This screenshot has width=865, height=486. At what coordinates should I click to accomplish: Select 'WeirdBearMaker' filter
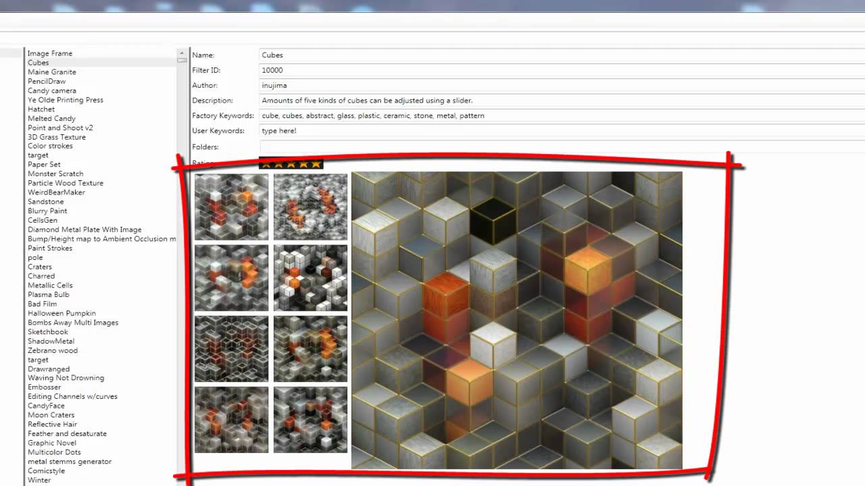(56, 192)
